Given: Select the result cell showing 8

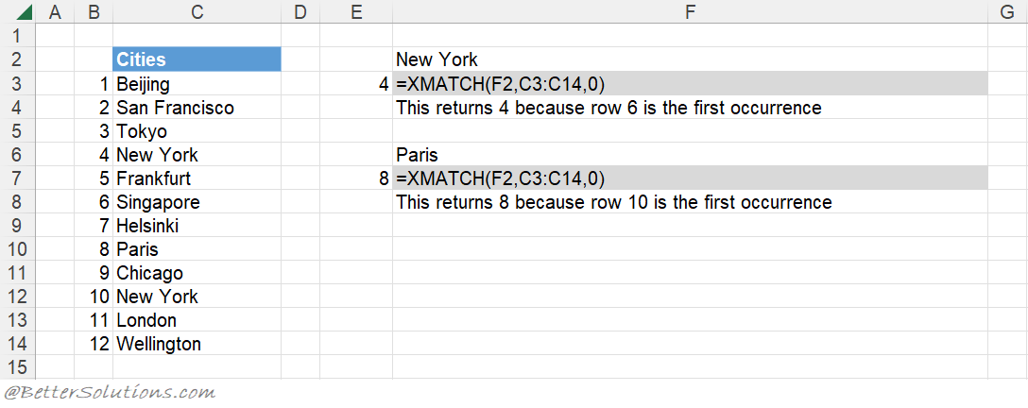Looking at the screenshot, I should point(356,178).
